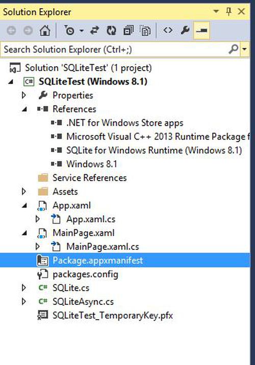Select SQLiteTest_TemporaryKey.pfx certificate file
The height and width of the screenshot is (365, 255).
tap(113, 316)
